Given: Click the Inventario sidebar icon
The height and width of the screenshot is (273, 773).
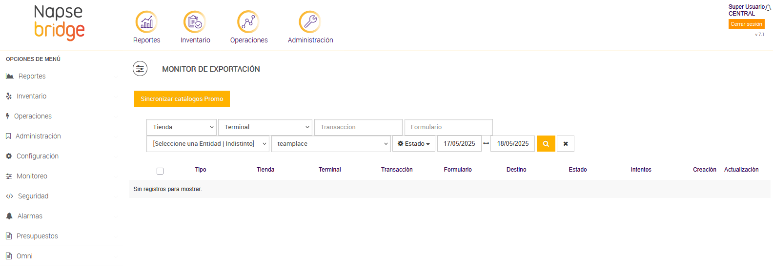Looking at the screenshot, I should pos(9,96).
